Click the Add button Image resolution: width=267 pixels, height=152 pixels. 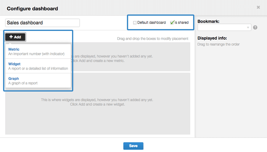pos(15,37)
